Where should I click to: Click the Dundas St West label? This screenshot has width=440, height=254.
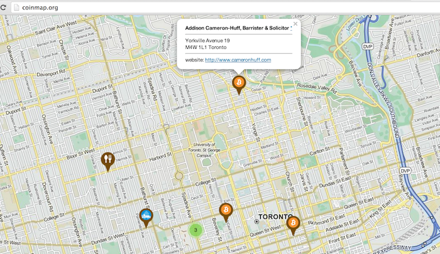point(107,238)
